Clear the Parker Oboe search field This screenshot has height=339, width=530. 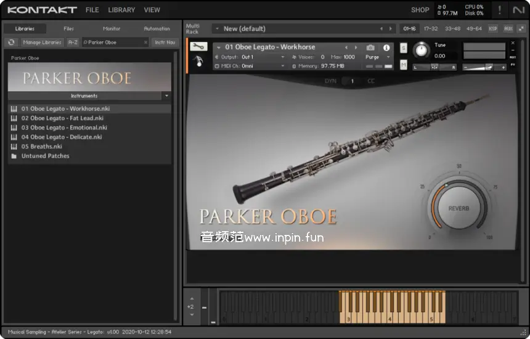coord(146,43)
